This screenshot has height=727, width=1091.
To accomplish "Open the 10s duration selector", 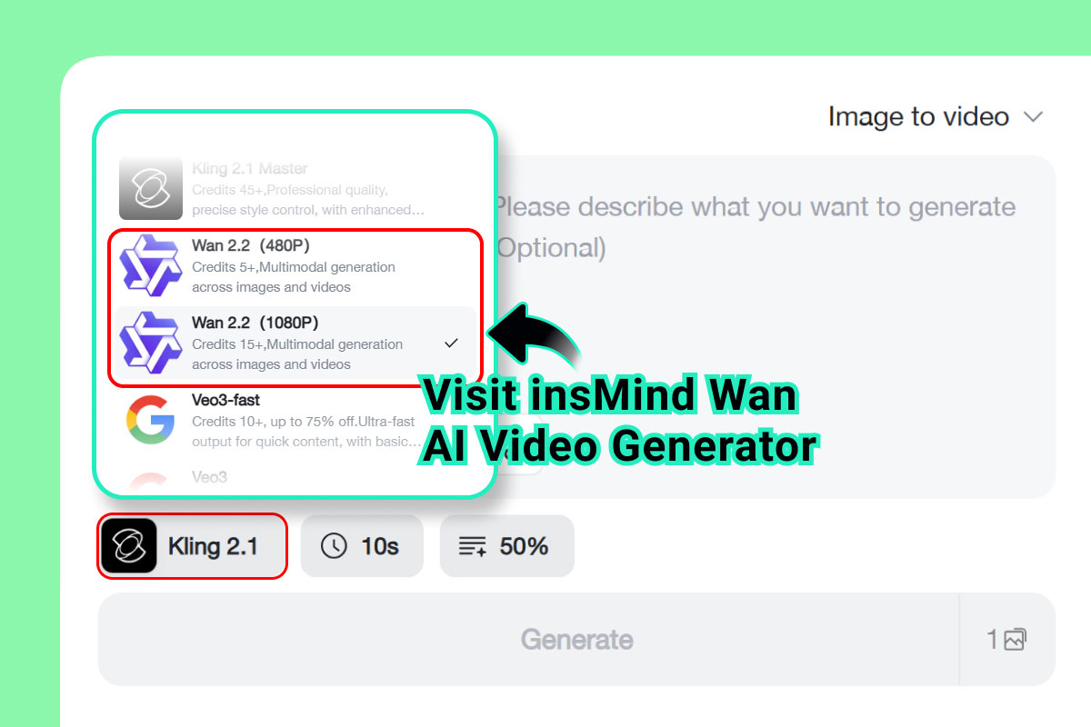I will 362,546.
